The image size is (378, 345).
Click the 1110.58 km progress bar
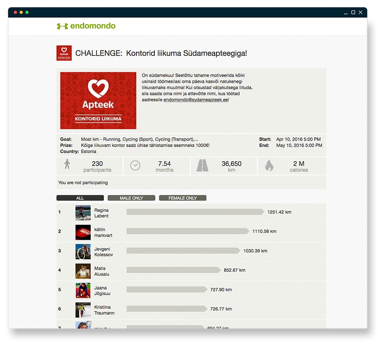188,231
